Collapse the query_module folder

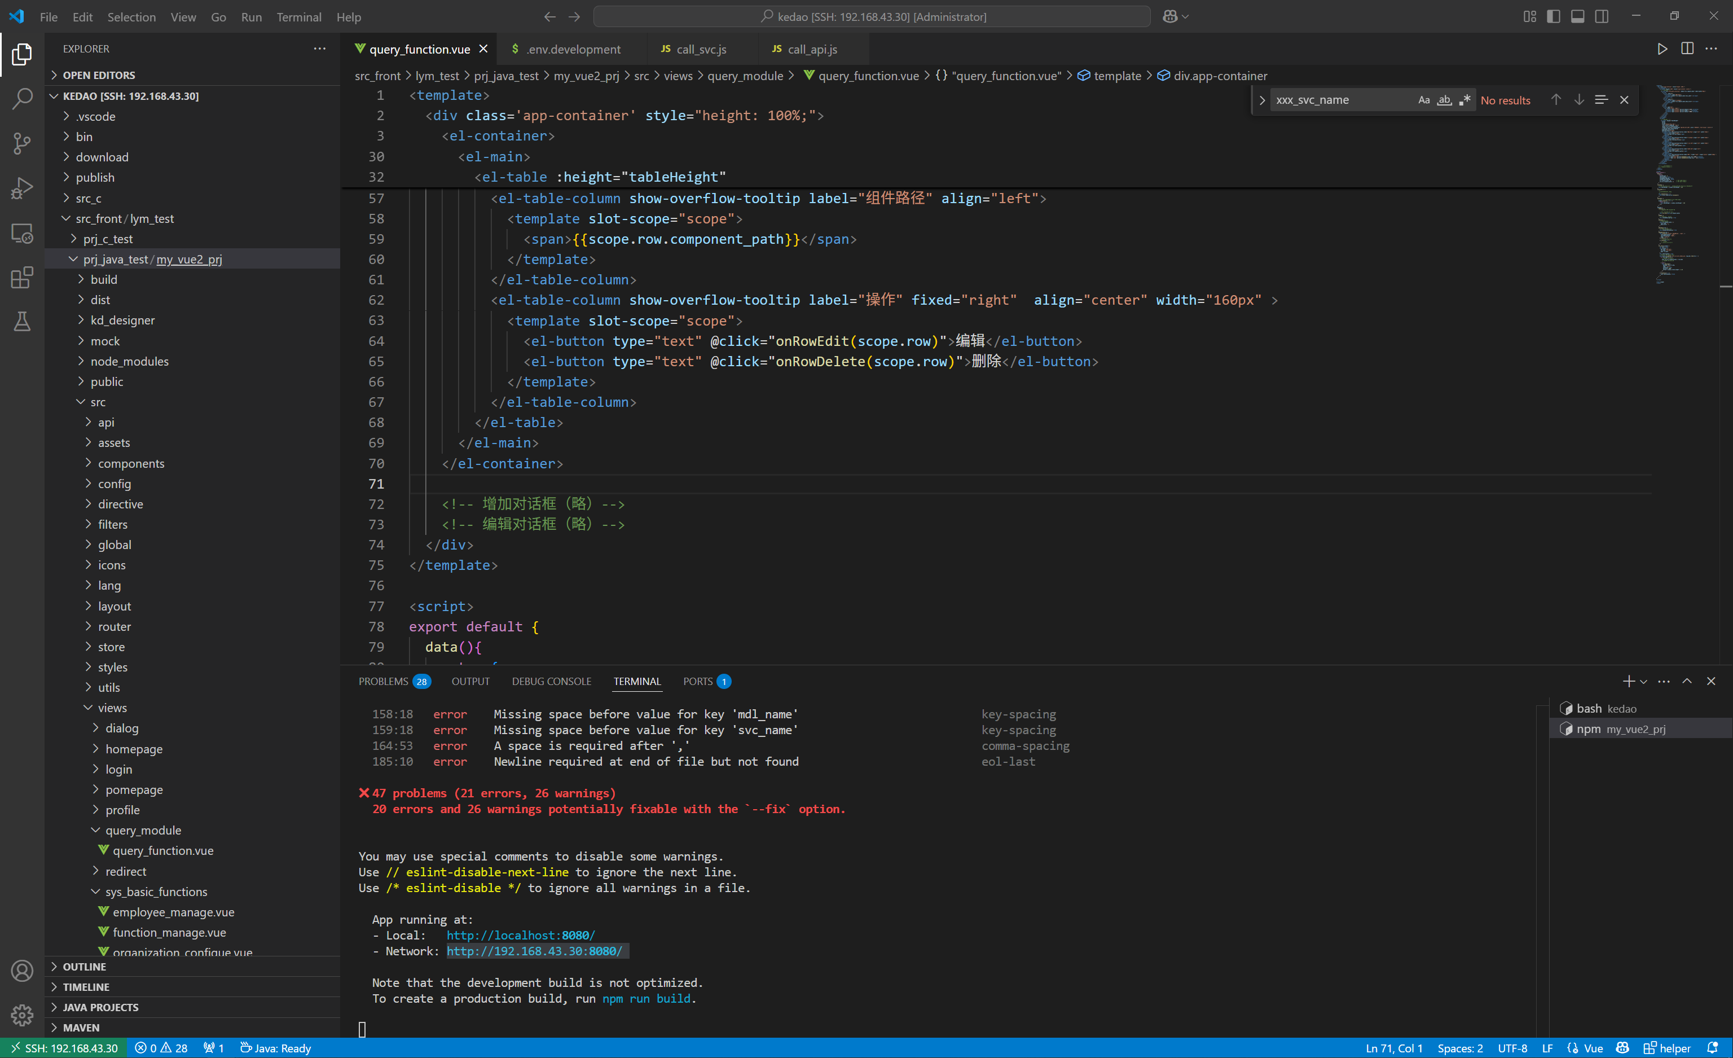[143, 830]
